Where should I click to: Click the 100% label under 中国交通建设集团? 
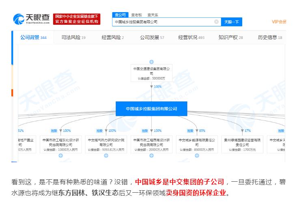pyautogui.click(x=157, y=86)
